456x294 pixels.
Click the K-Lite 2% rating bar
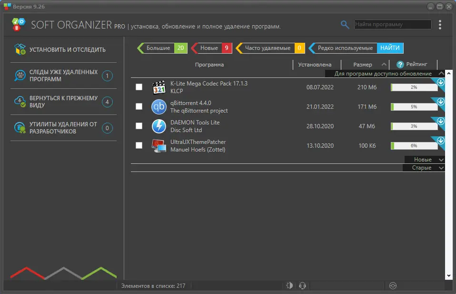(x=414, y=87)
